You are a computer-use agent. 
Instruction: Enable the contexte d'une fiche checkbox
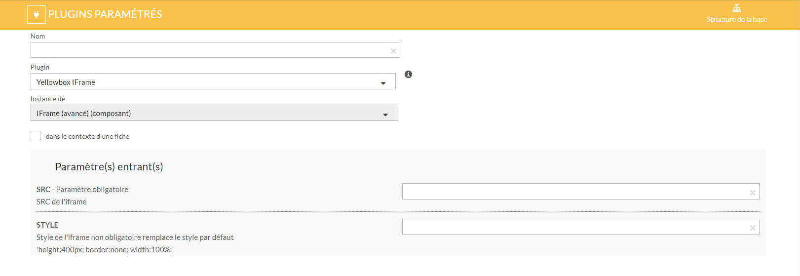(36, 136)
